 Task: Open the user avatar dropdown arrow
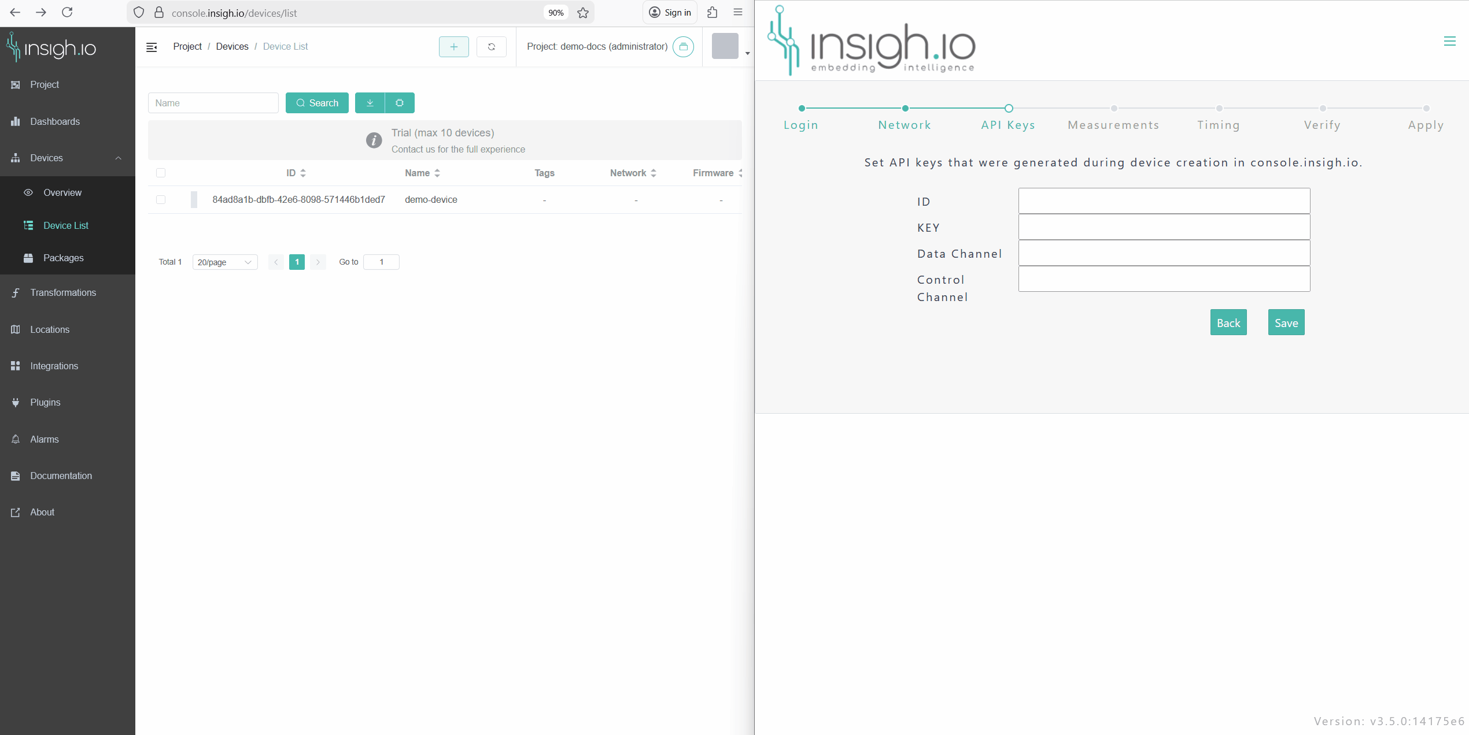747,53
